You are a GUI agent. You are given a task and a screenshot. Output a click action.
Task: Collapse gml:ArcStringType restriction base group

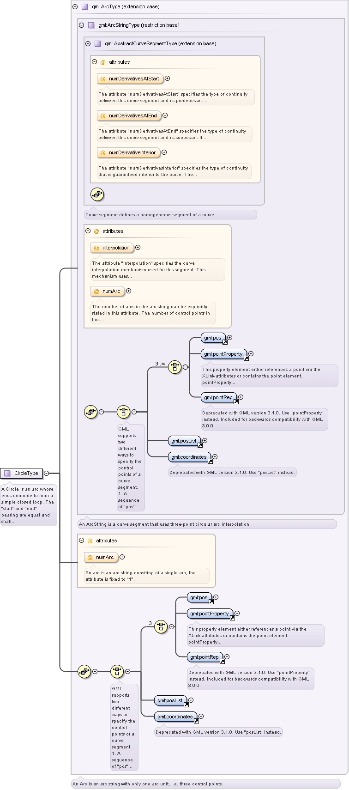click(81, 25)
